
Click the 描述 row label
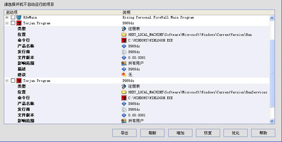point(22,69)
